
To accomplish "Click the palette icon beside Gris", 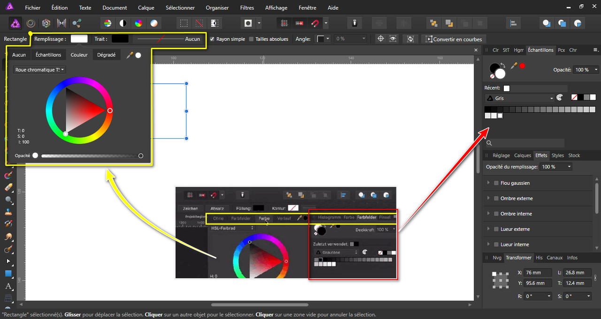I will click(559, 97).
